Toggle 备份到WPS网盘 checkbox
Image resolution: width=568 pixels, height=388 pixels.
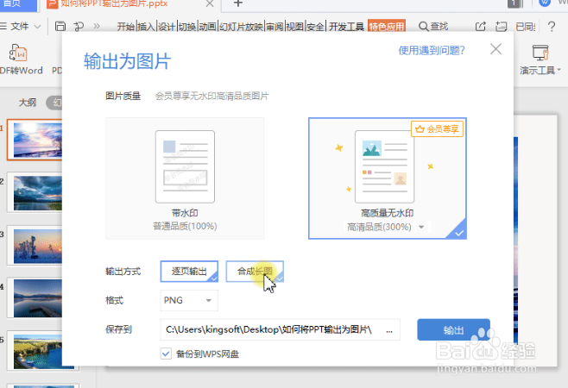[x=166, y=354]
